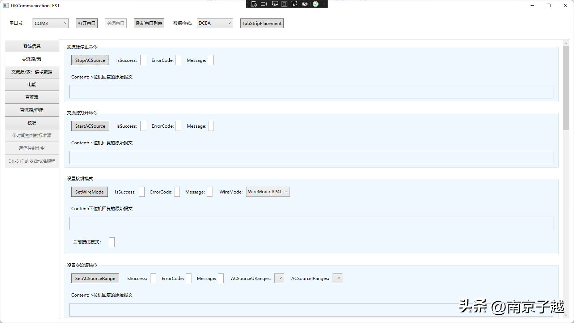
Task: Click the 带时间控制的标准源 tab
Action: [x=32, y=136]
